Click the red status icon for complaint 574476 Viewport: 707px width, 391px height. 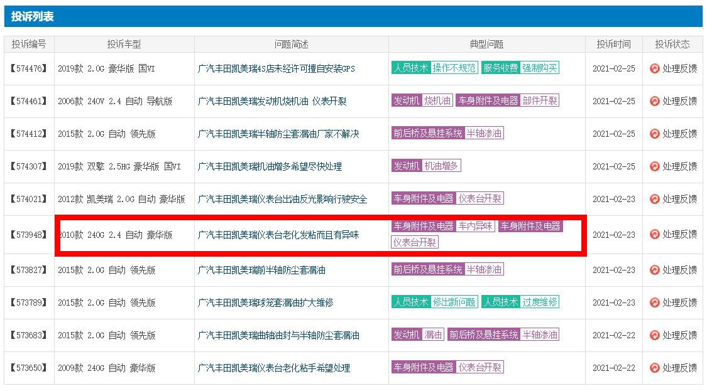(654, 68)
